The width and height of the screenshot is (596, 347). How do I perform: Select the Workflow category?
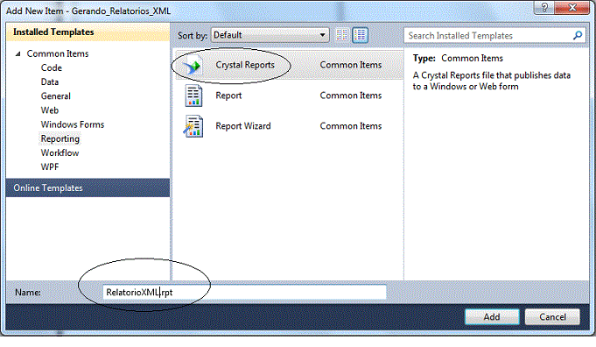coord(60,153)
